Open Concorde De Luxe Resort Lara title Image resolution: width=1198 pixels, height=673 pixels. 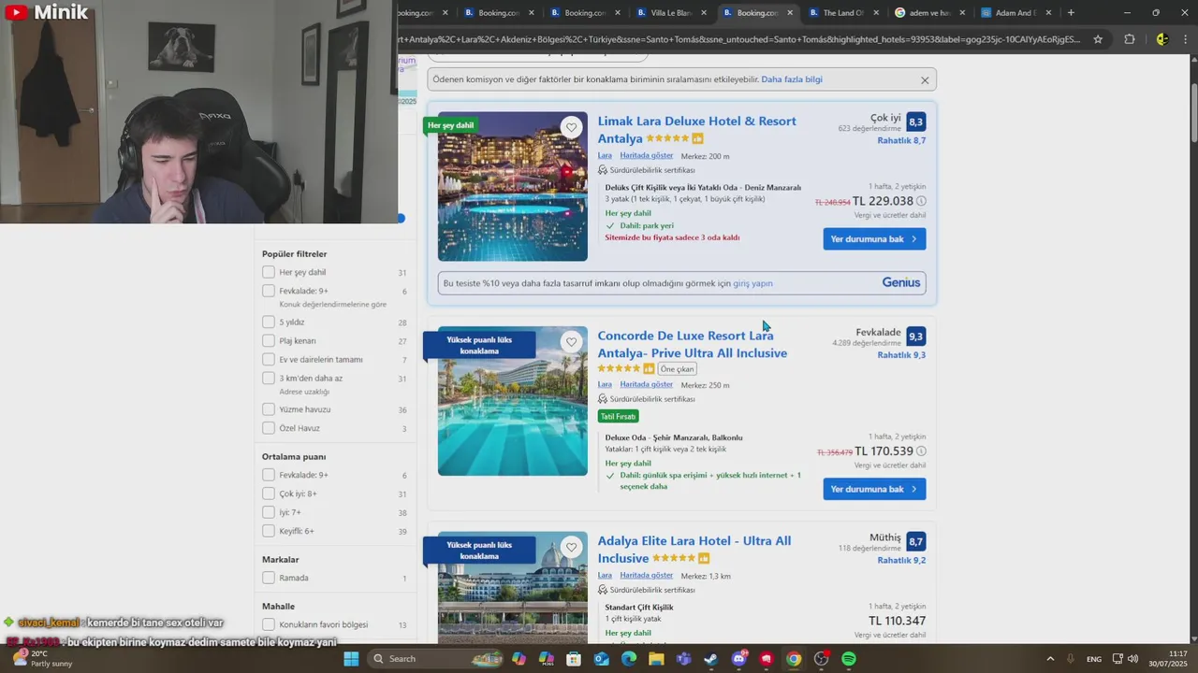pos(692,344)
